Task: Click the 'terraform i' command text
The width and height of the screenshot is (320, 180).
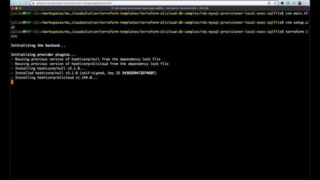Action: pyautogui.click(x=296, y=32)
